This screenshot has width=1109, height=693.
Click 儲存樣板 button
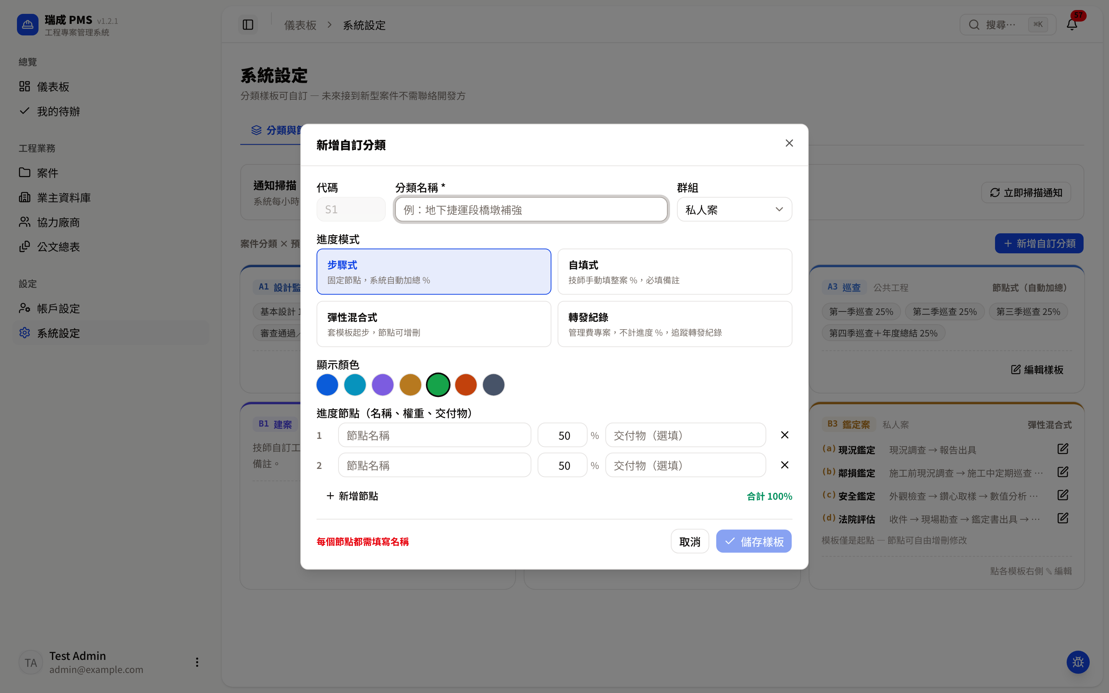click(x=754, y=541)
